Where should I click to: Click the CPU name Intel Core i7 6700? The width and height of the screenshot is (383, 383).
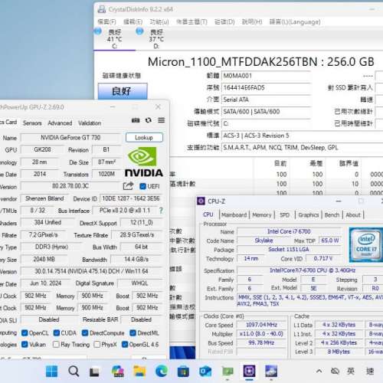[289, 231]
